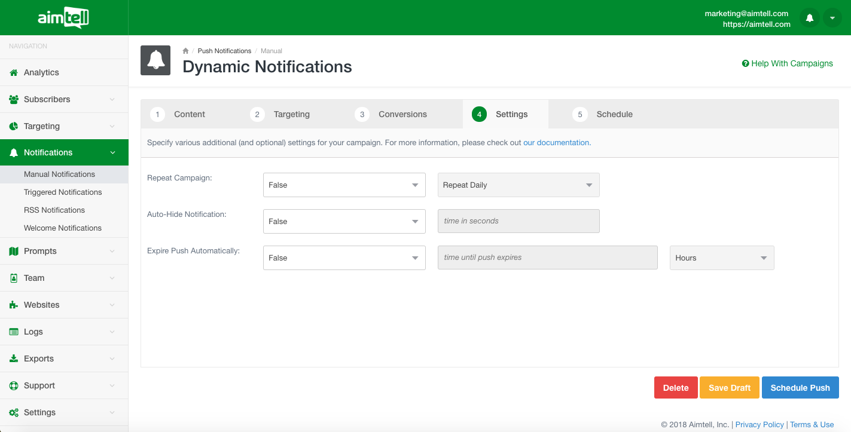This screenshot has height=432, width=851.
Task: Click the Exports download icon
Action: pyautogui.click(x=13, y=359)
